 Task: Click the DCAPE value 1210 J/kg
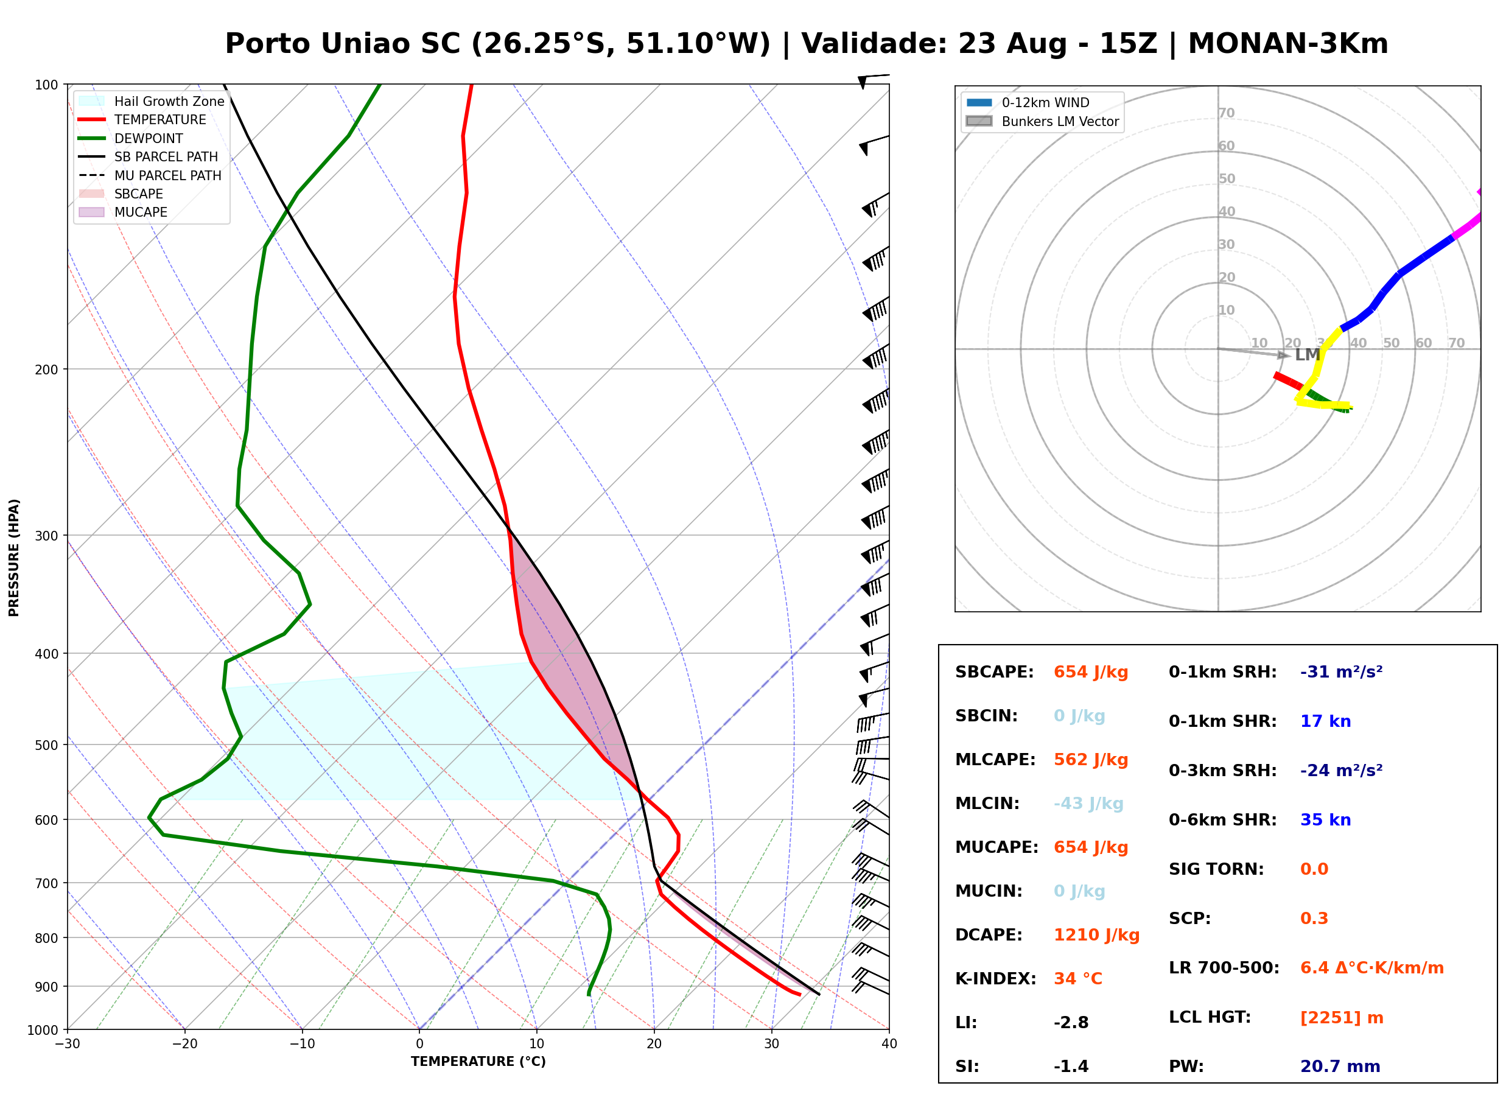1098,935
